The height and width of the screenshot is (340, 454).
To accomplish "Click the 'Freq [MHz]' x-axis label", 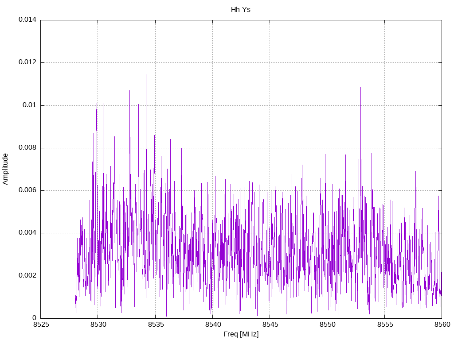I will click(241, 334).
